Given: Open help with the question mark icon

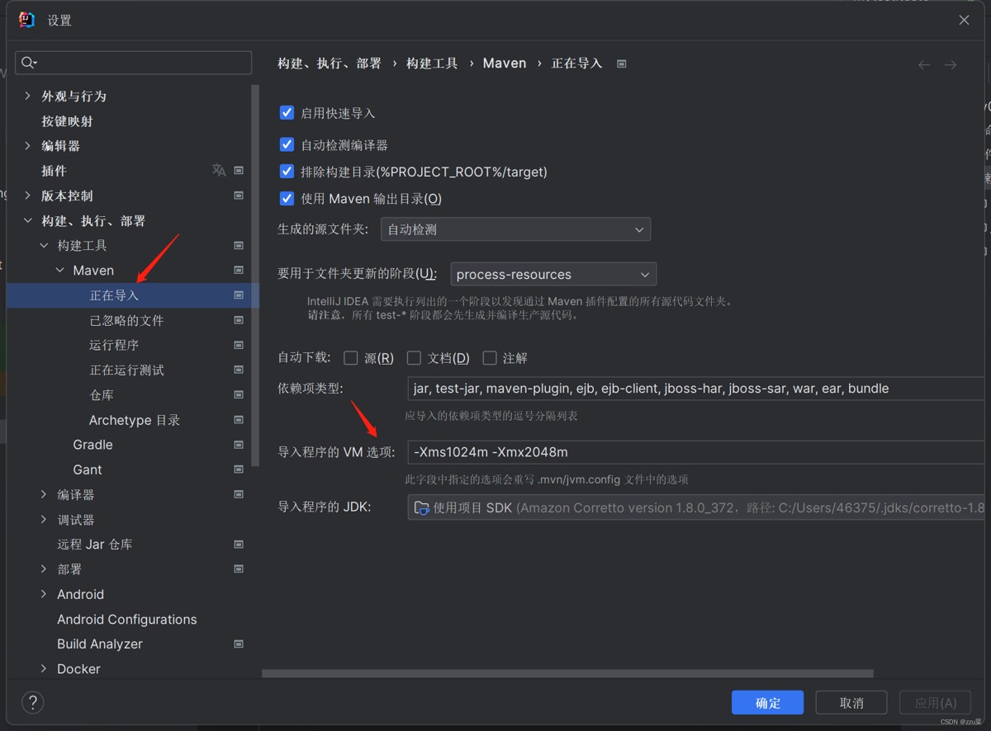Looking at the screenshot, I should point(32,702).
